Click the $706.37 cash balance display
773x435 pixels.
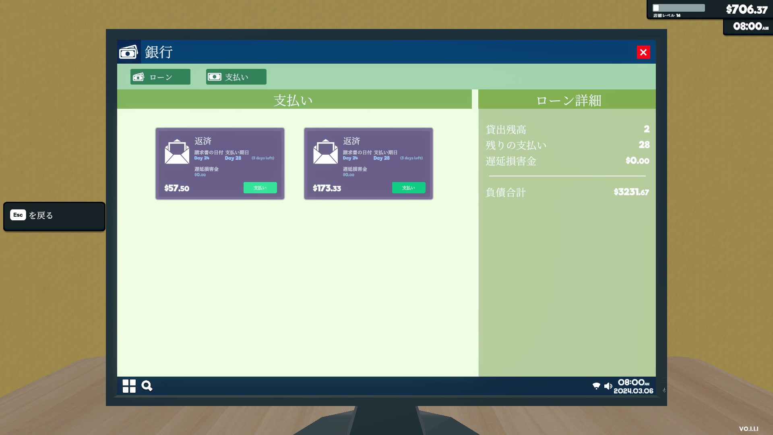click(x=746, y=9)
